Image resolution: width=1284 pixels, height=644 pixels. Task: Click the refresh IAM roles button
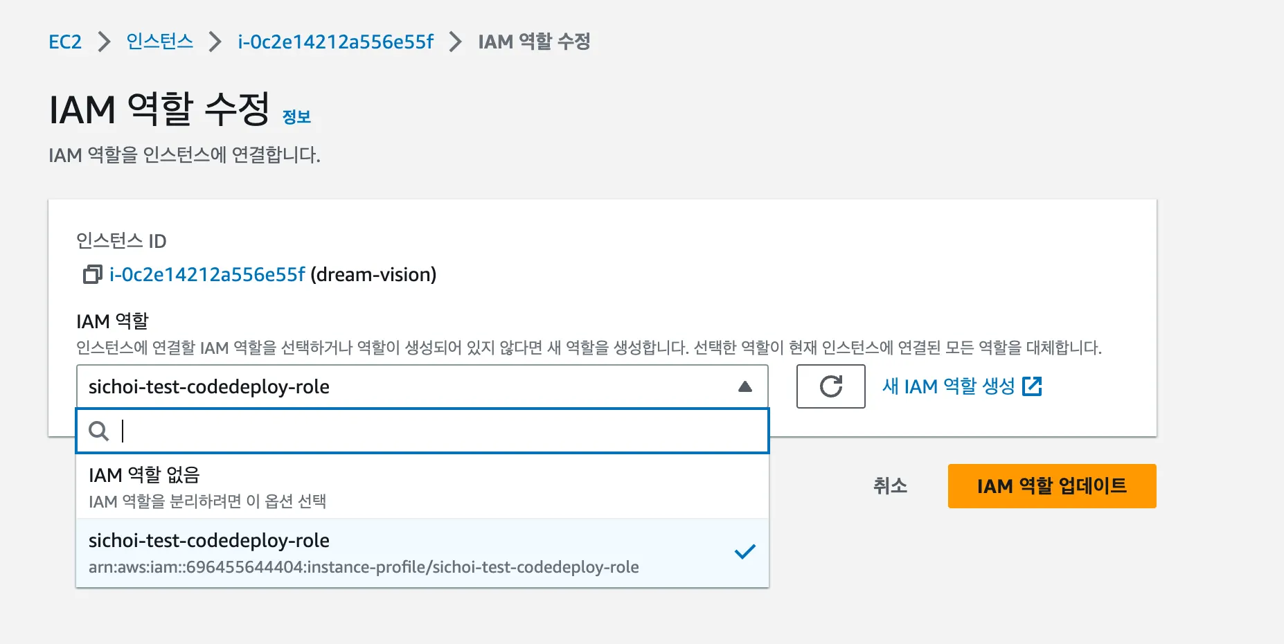(x=830, y=386)
